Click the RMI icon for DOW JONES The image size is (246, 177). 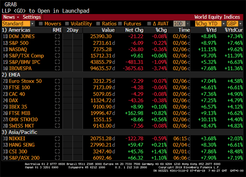point(57,37)
